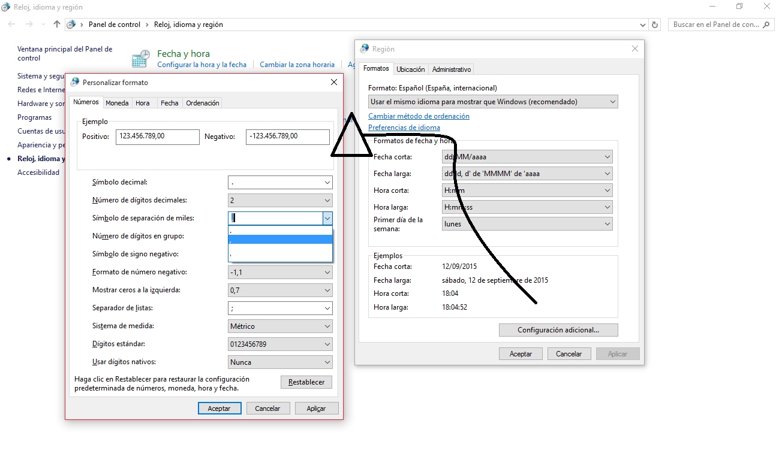Viewport: 776px width, 460px height.
Task: Open Configuración adicional settings
Action: (558, 330)
